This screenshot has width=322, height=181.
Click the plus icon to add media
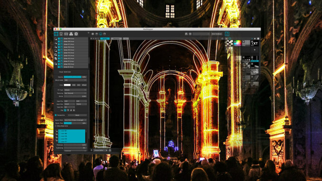click(255, 50)
